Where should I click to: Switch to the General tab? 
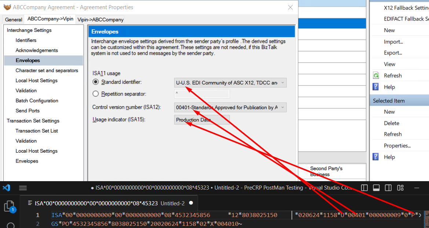14,19
